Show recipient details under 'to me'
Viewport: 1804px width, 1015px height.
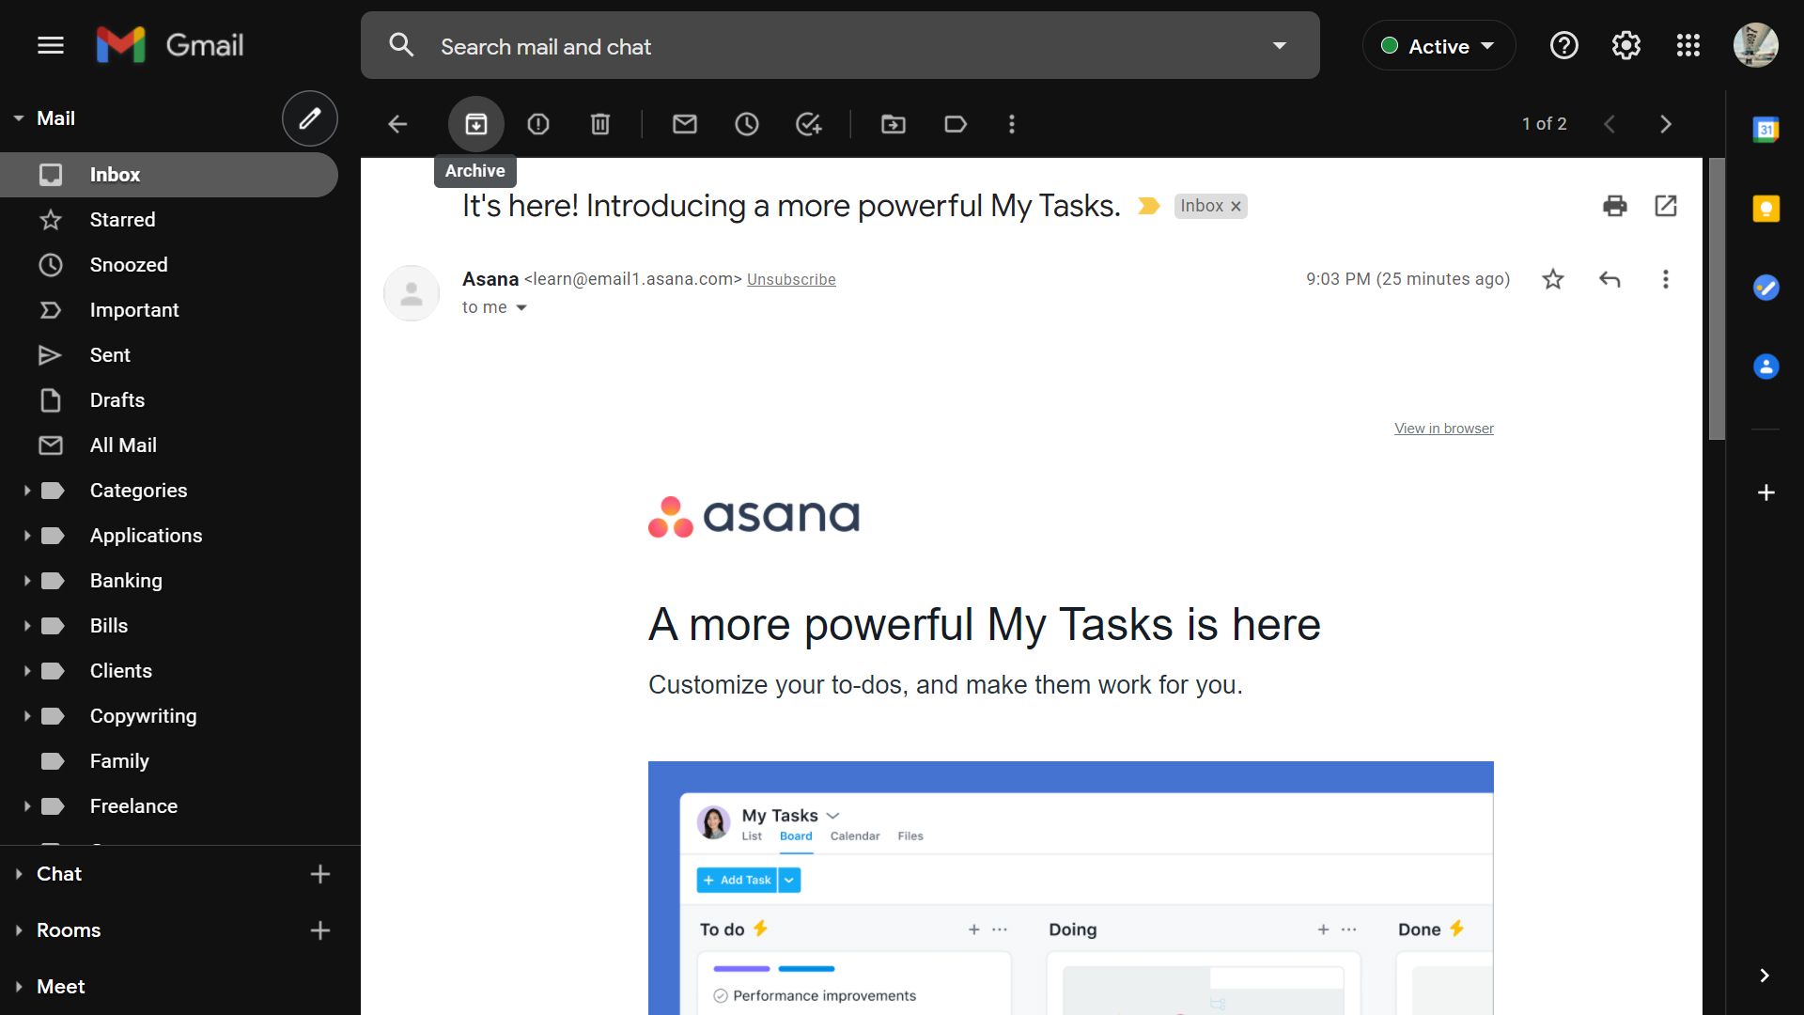pos(522,307)
